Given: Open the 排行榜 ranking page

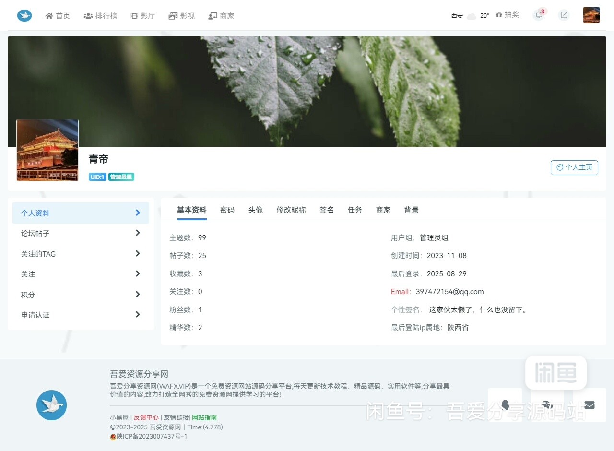Looking at the screenshot, I should [101, 16].
